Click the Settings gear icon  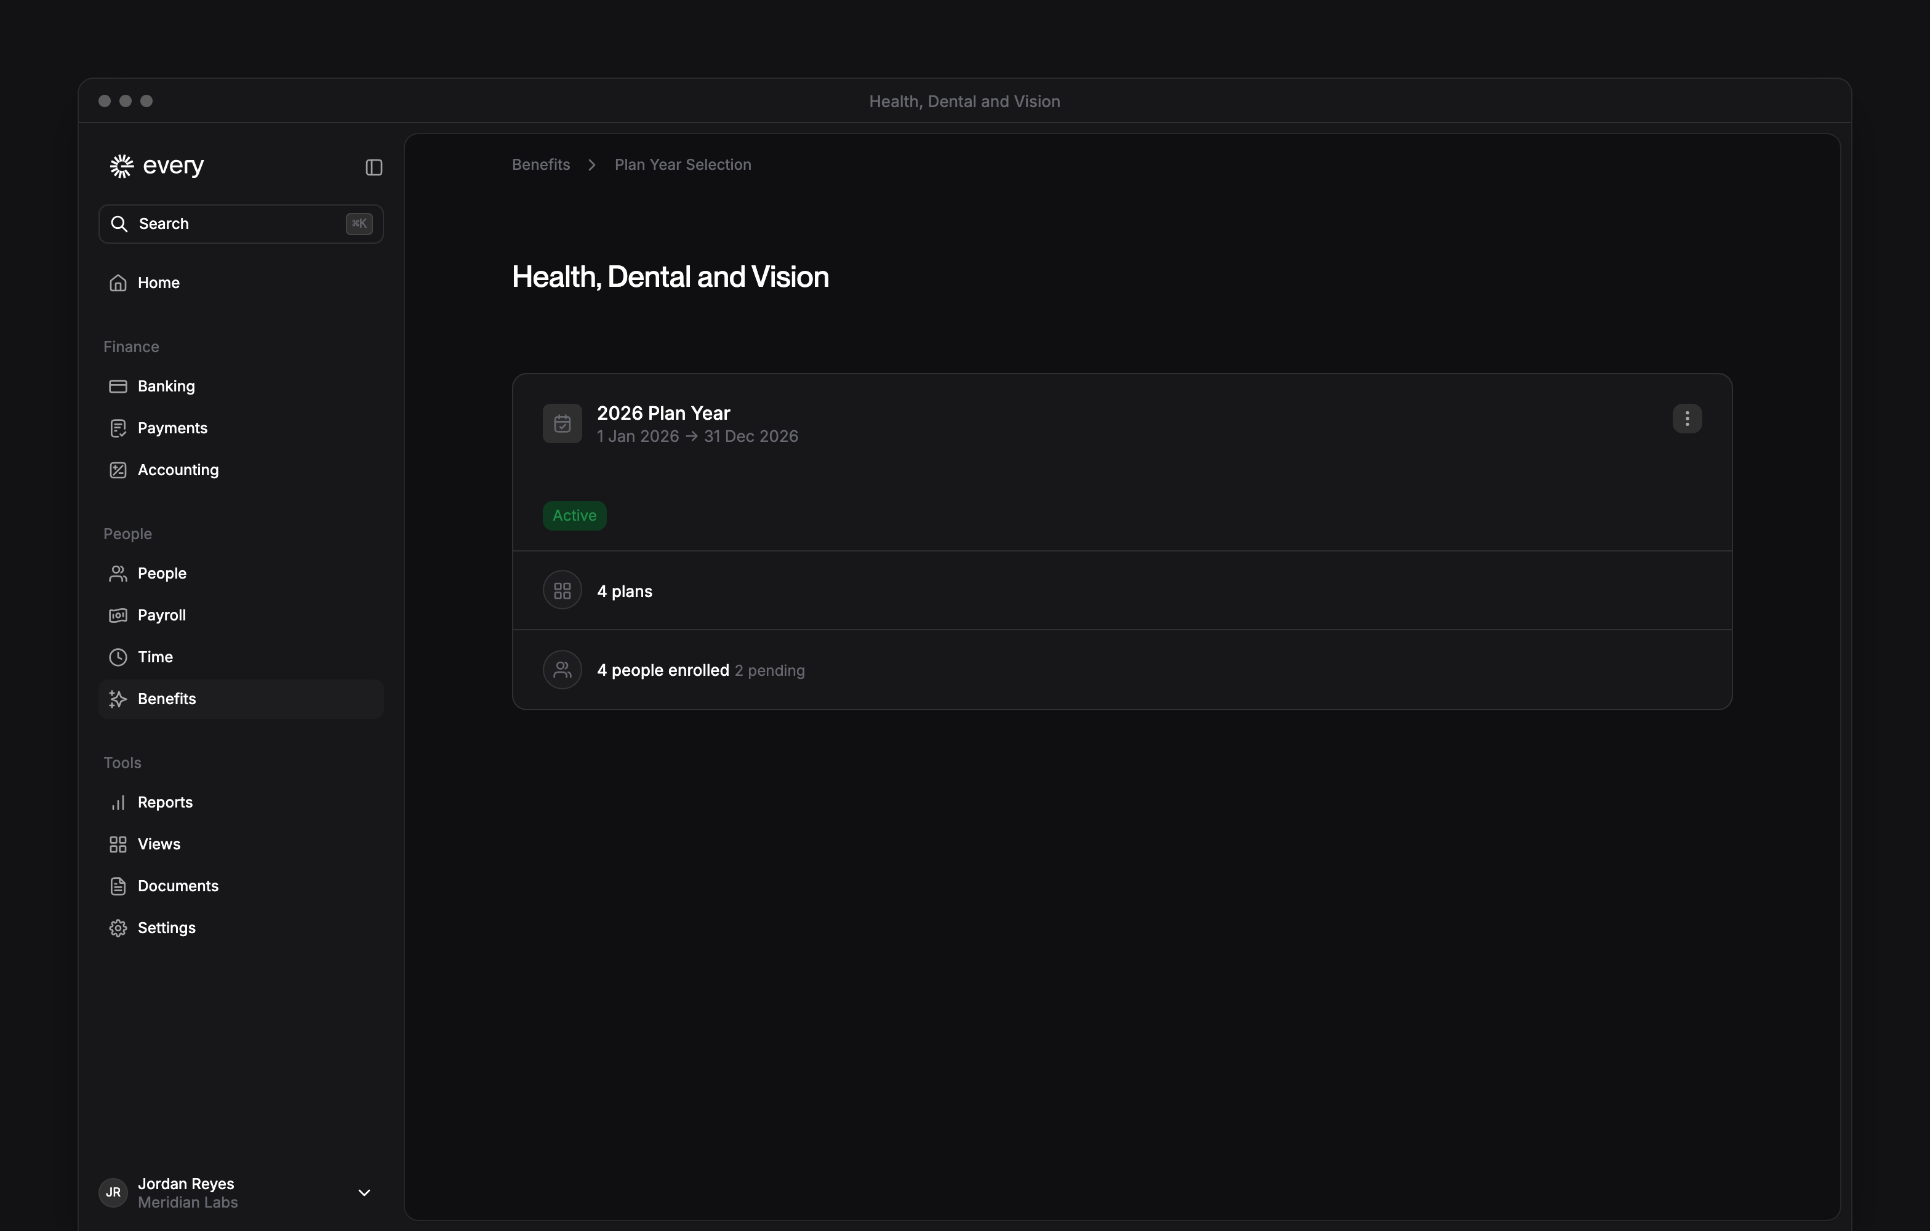pos(118,928)
